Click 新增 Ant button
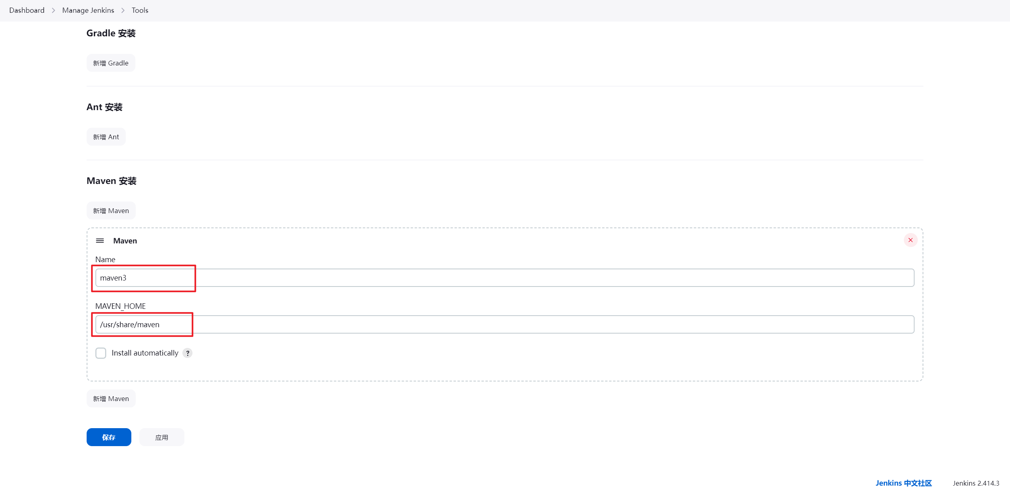1010x494 pixels. coord(106,137)
